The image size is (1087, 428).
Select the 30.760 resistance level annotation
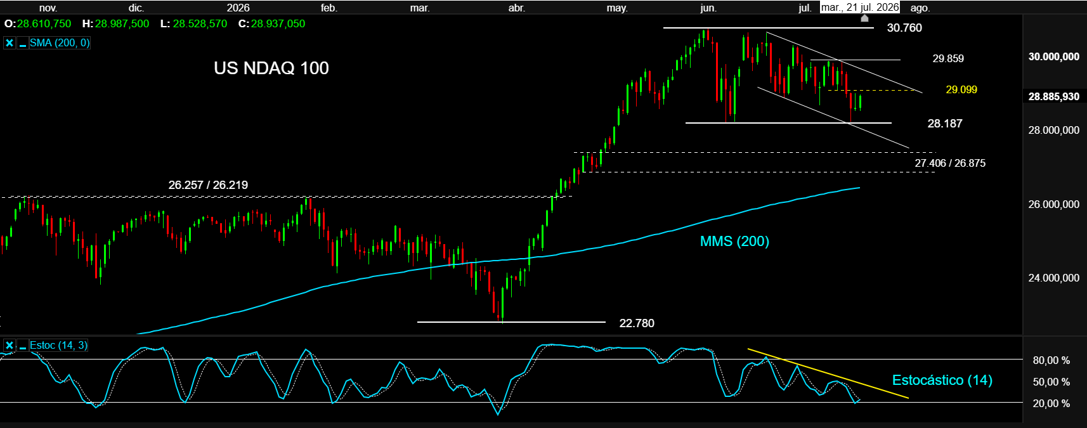(904, 28)
